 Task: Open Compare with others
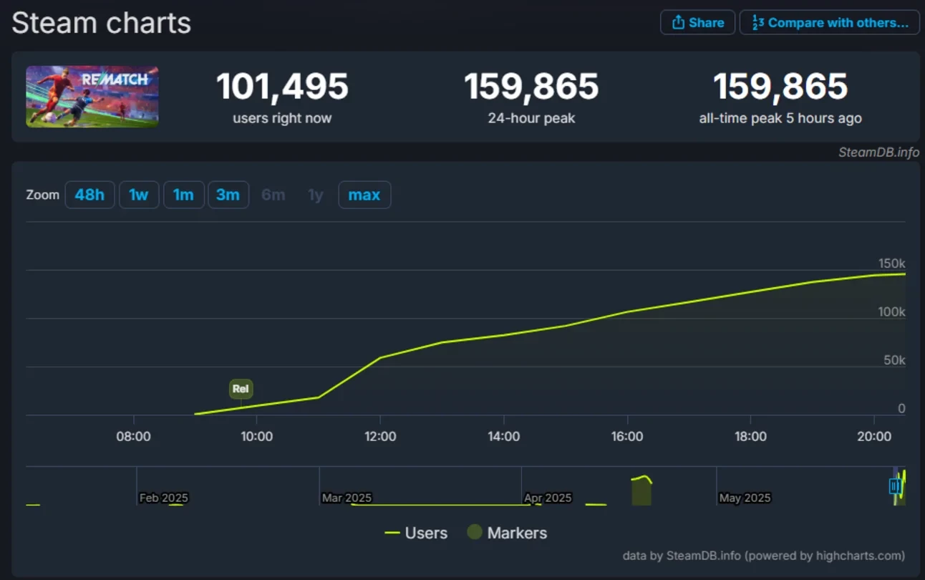[829, 23]
